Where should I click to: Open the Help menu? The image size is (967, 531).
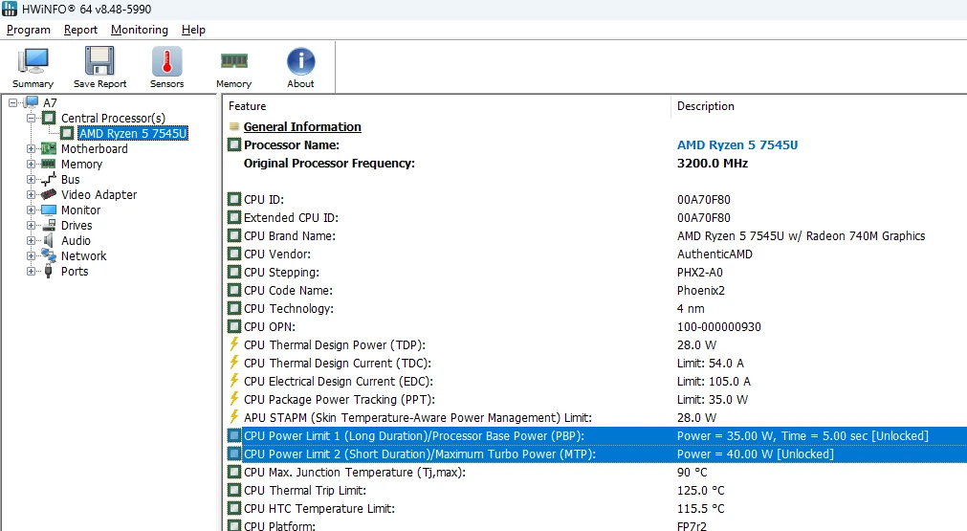click(193, 30)
